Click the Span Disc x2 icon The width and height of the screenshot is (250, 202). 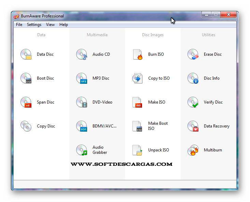26,102
